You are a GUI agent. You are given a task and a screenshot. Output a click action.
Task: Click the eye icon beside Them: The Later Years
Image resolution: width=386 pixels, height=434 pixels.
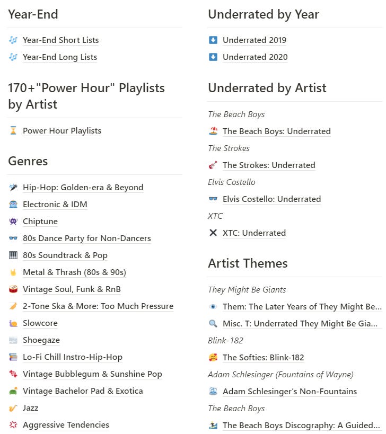[x=213, y=307]
